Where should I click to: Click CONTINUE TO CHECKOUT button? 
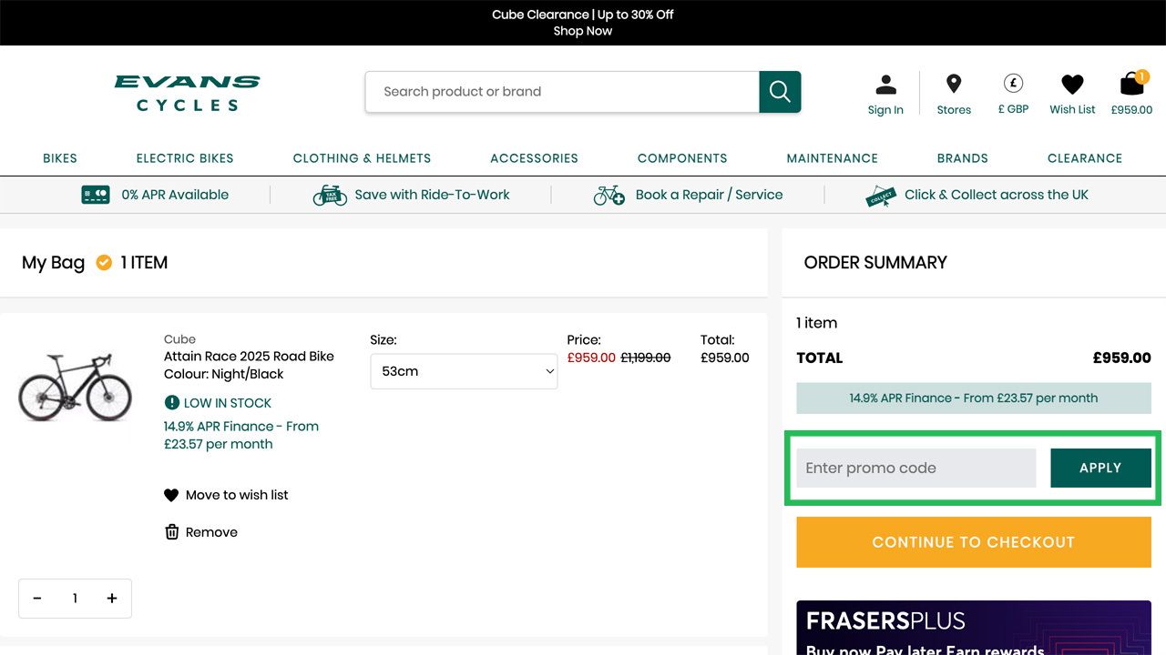pos(974,542)
